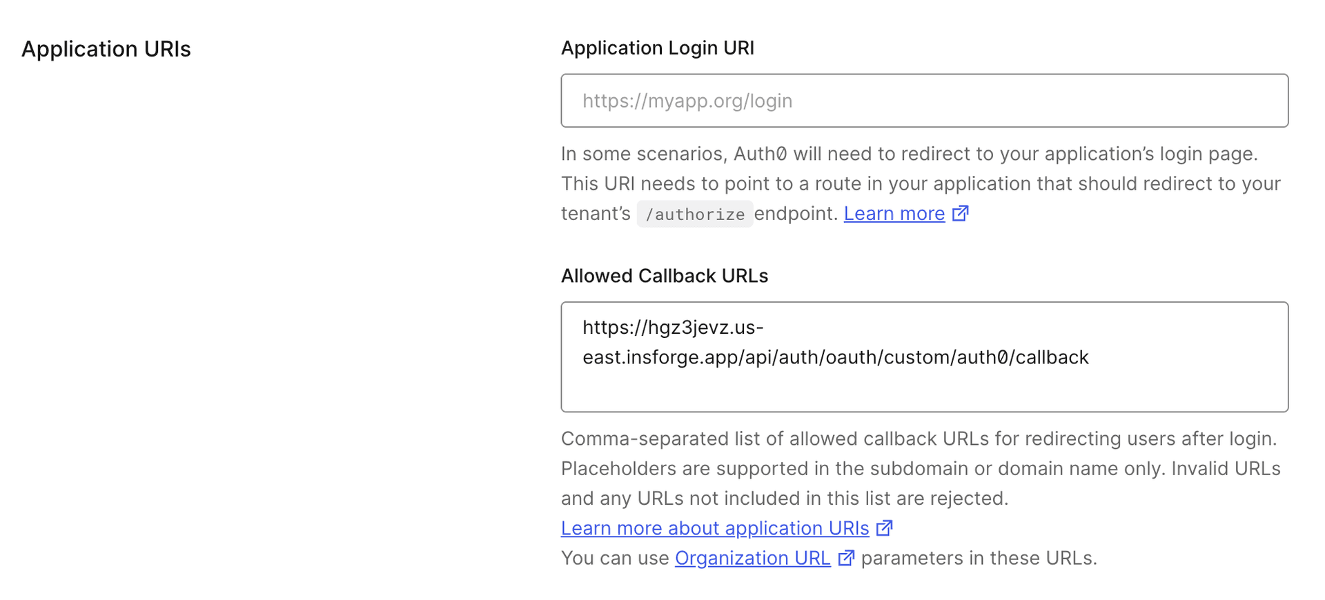1325x600 pixels.
Task: Open the "Learn more" link about the authorize endpoint
Action: click(894, 214)
